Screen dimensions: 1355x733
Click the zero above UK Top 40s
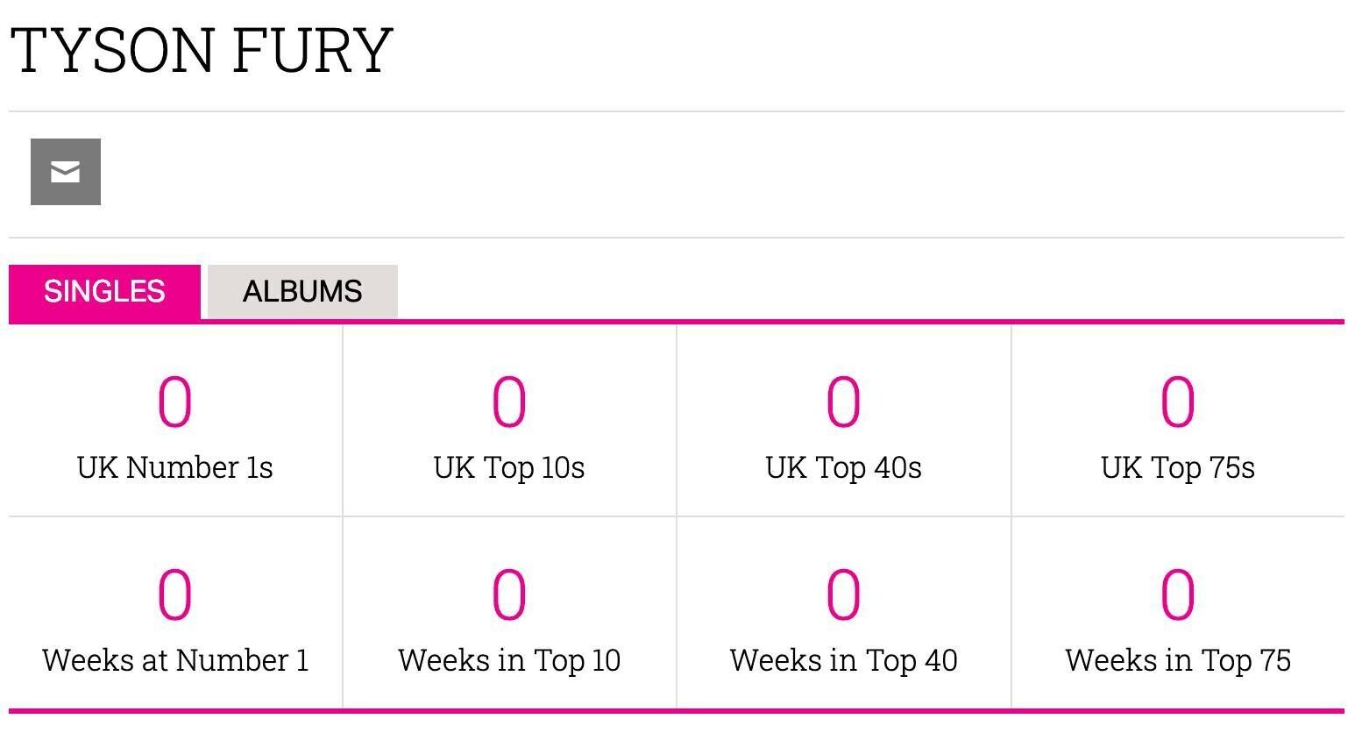(x=843, y=402)
